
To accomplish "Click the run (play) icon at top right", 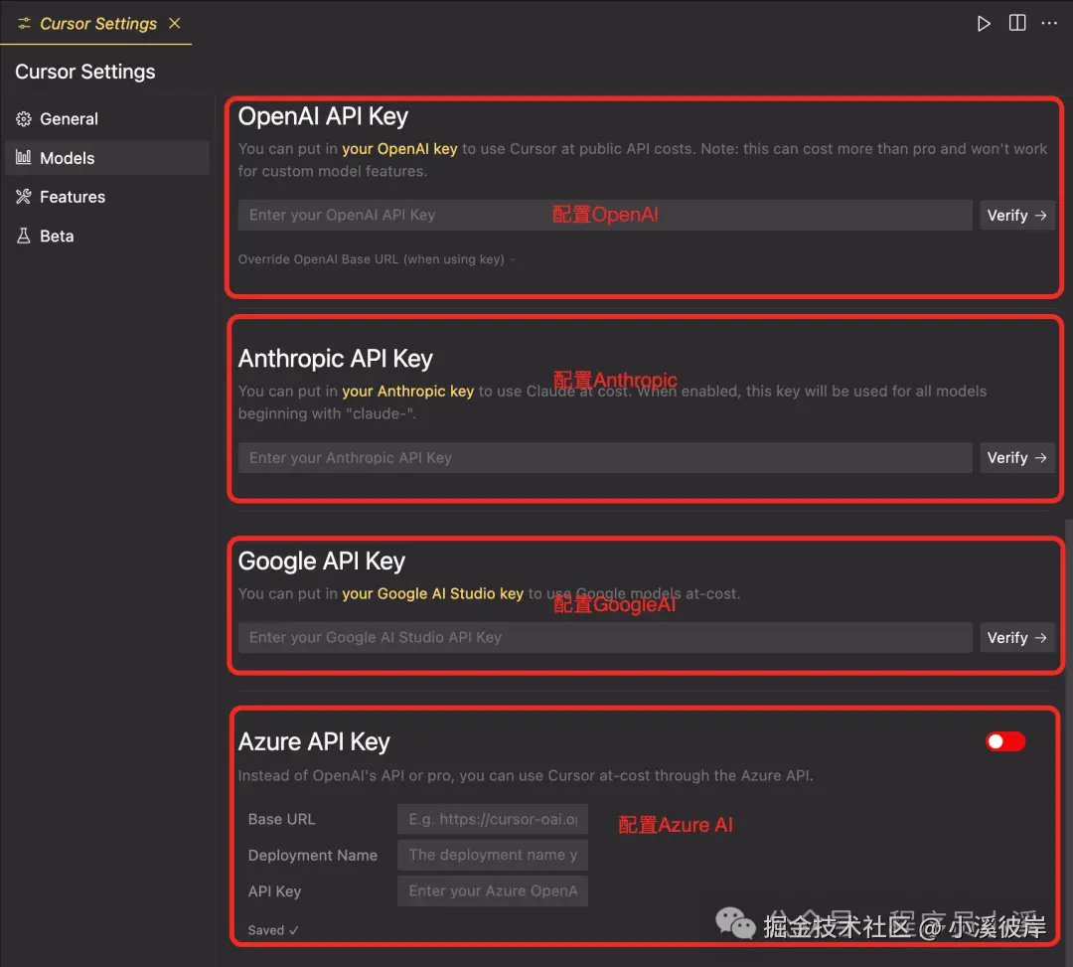I will [984, 24].
